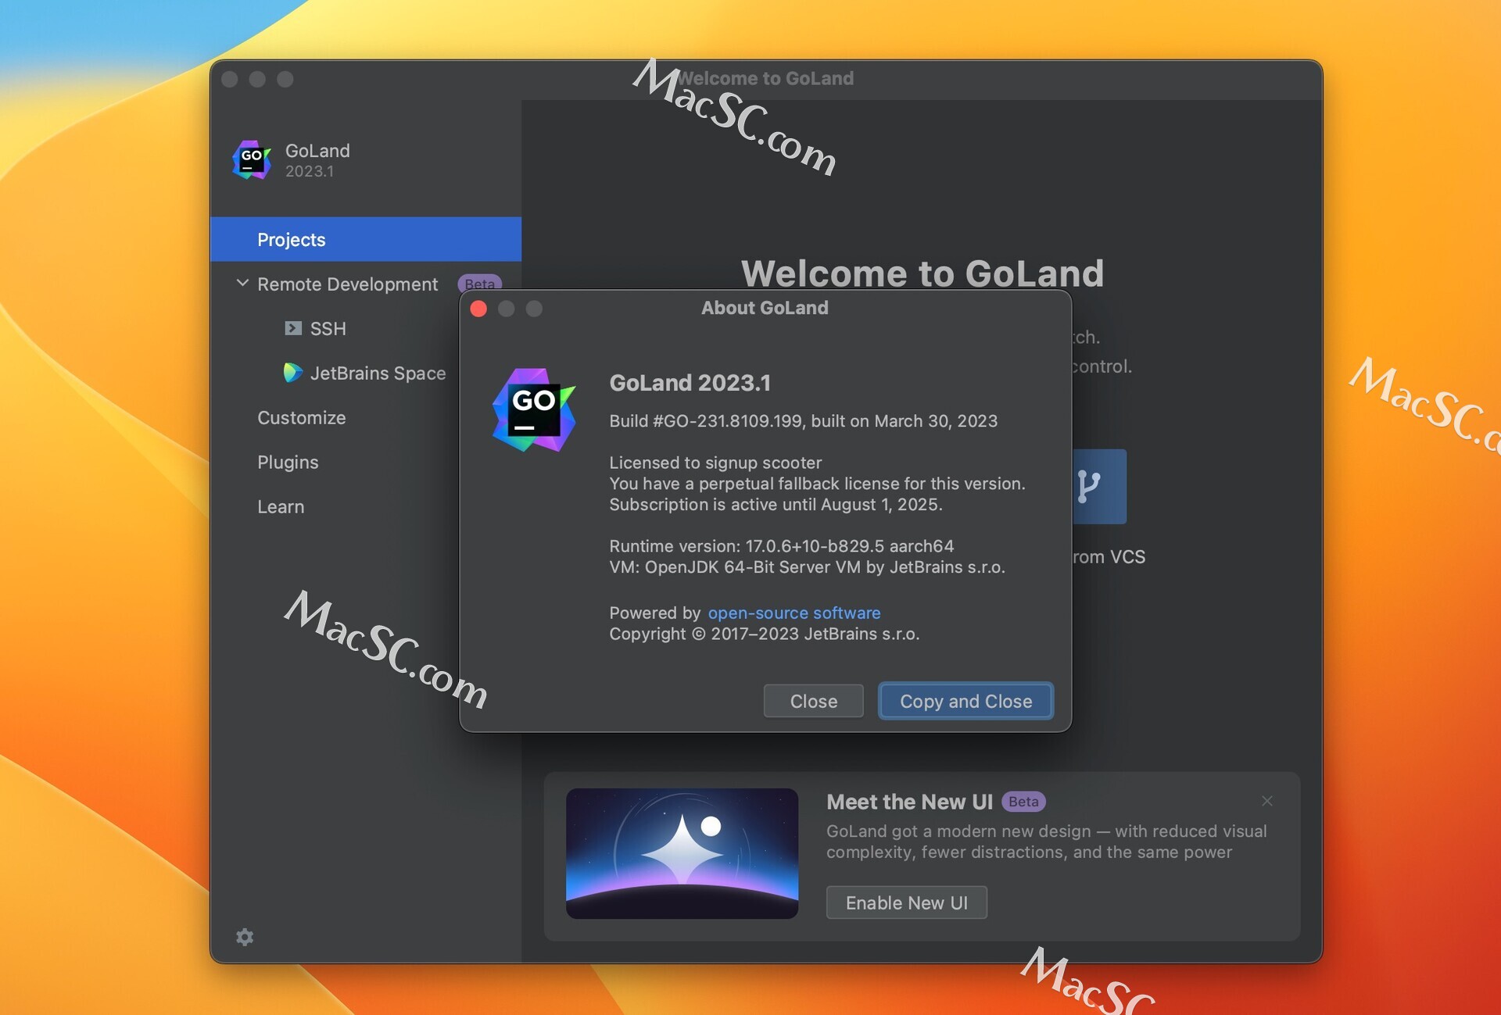
Task: Click Copy and Close button
Action: coord(965,701)
